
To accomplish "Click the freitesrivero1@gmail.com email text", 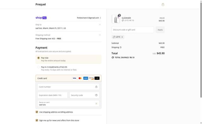I will pyautogui.click(x=88, y=18).
